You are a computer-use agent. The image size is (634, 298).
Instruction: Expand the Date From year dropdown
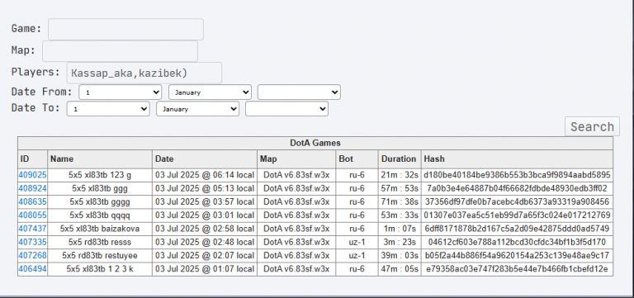coord(299,92)
